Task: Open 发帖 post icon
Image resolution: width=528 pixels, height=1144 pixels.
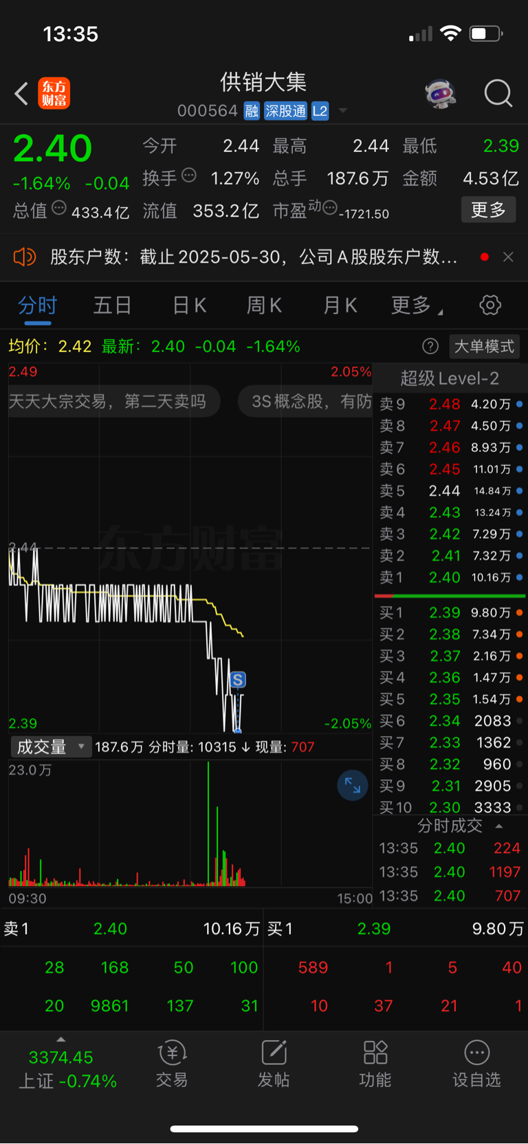Action: 274,1064
